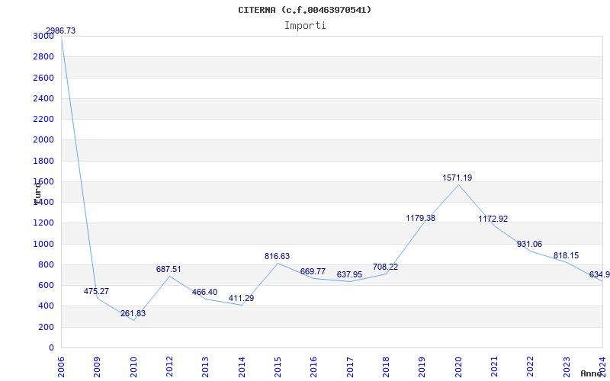Click the 2021 x-axis year
610x381 pixels.
[x=494, y=367]
